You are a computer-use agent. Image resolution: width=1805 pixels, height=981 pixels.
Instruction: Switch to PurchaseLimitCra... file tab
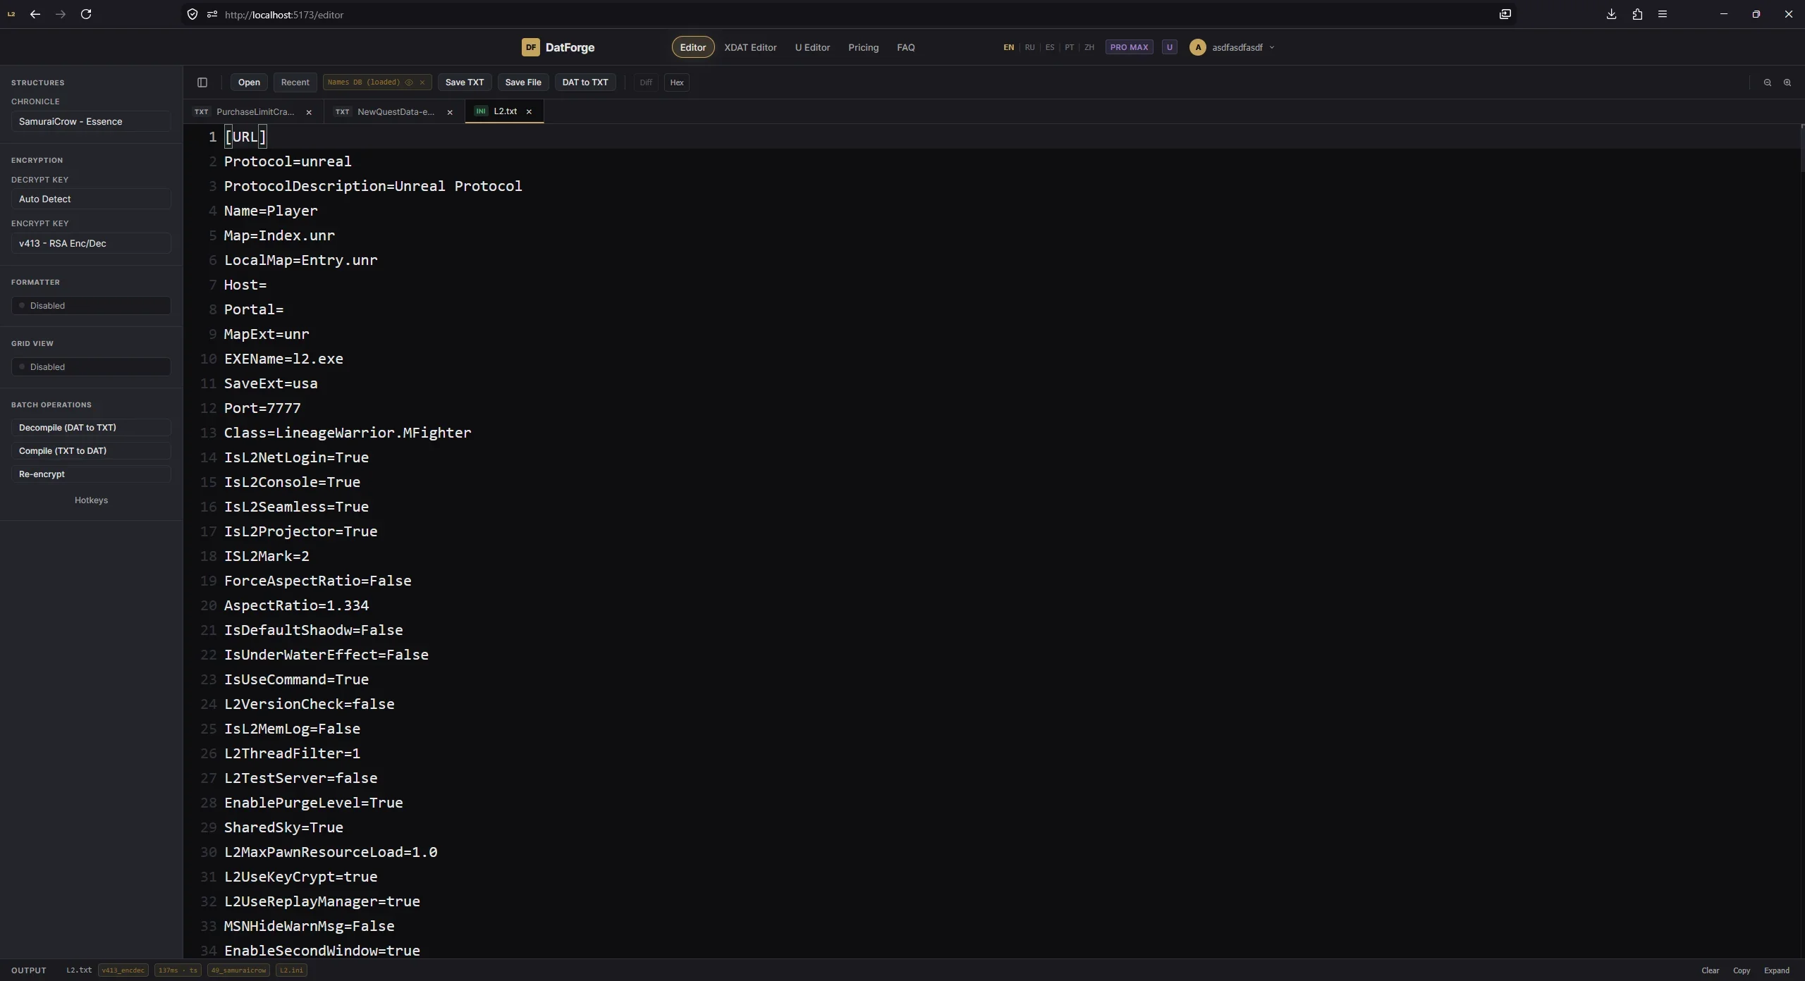pyautogui.click(x=255, y=112)
